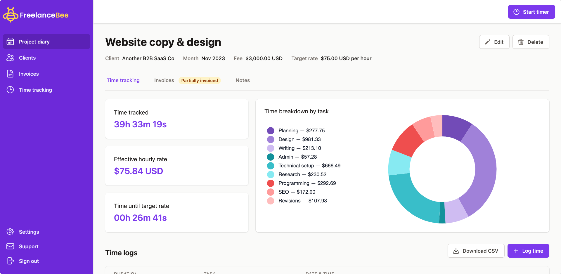The height and width of the screenshot is (274, 561).
Task: Open the Notes tab
Action: (x=243, y=80)
